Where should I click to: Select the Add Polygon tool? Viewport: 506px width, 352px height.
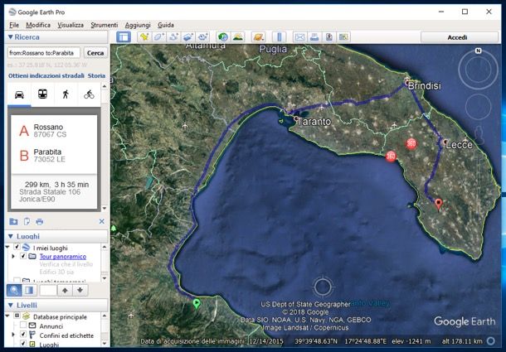coord(158,37)
